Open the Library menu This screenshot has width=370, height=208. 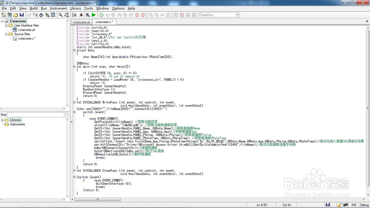pos(75,8)
